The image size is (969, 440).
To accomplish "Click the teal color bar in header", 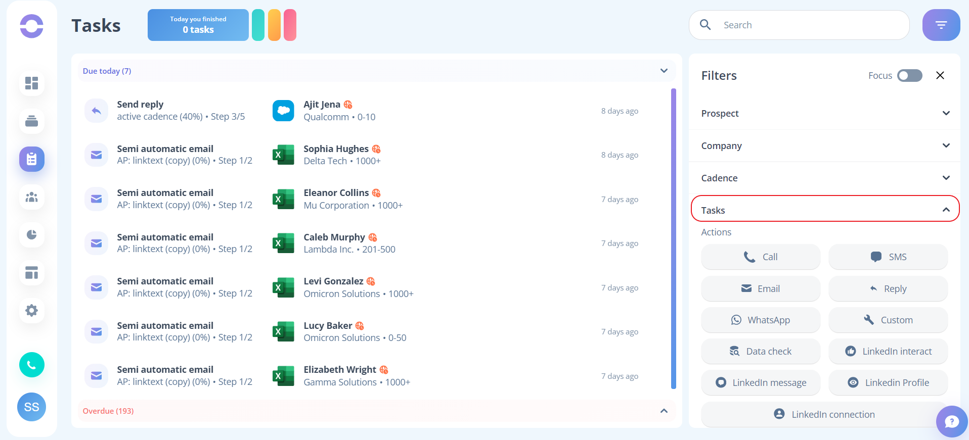I will coord(258,25).
